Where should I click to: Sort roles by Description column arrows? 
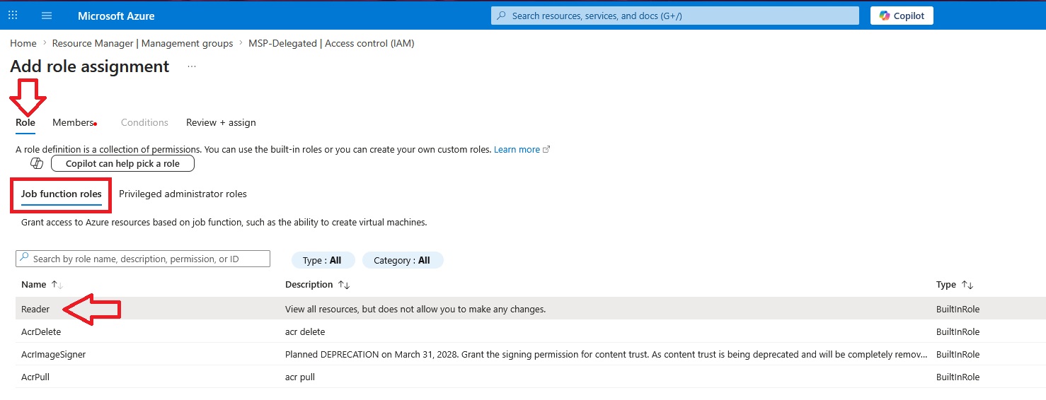(x=344, y=285)
